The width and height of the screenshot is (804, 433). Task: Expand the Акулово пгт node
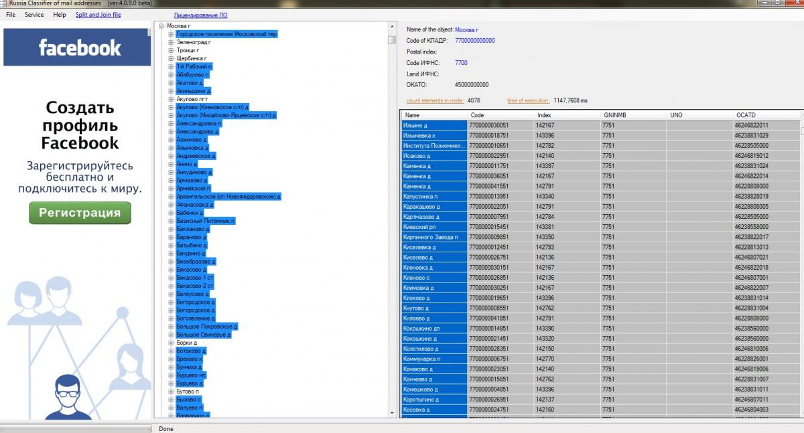pos(172,99)
